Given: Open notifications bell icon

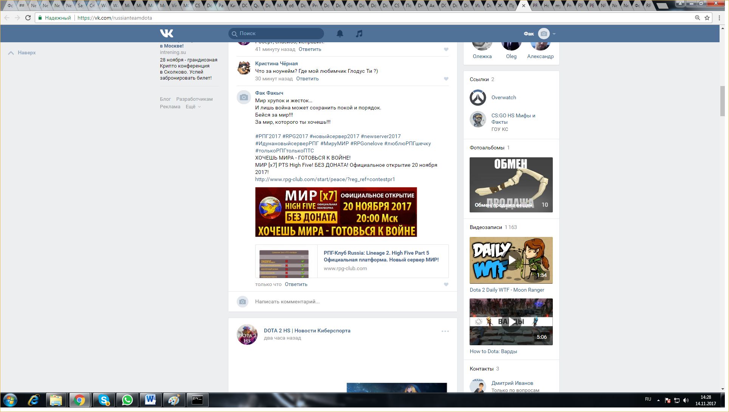Looking at the screenshot, I should pyautogui.click(x=340, y=34).
